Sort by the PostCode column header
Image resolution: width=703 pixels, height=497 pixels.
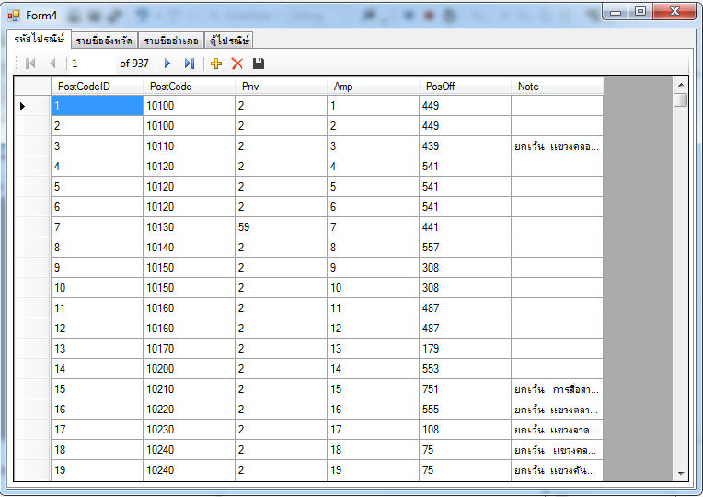click(189, 86)
